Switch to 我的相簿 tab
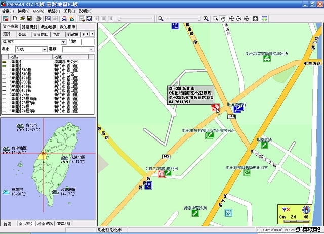Screen dimensions: 324x234 click(x=67, y=27)
